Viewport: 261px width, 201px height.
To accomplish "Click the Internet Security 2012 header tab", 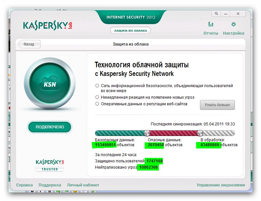I will coord(131,17).
